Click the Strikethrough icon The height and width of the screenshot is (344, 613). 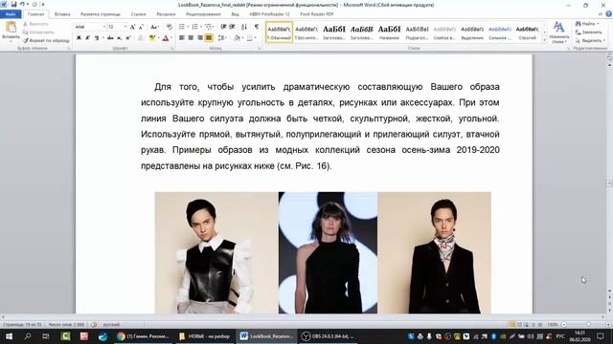pos(111,38)
